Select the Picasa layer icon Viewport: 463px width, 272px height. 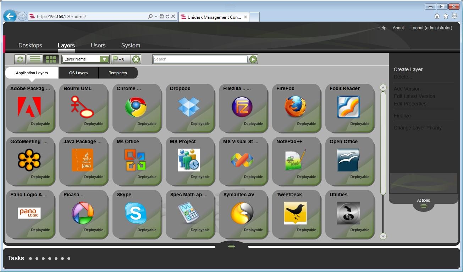(x=82, y=213)
